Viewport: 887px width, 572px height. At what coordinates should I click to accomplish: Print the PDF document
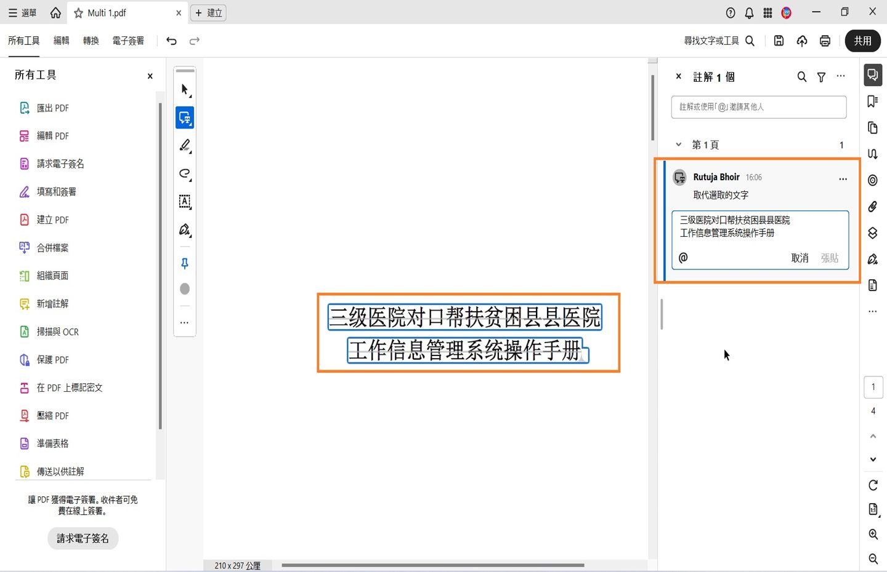(825, 41)
